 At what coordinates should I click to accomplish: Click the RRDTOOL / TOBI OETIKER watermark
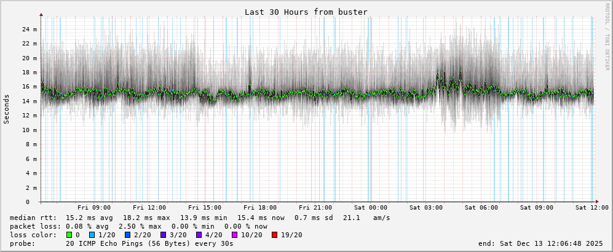point(607,36)
